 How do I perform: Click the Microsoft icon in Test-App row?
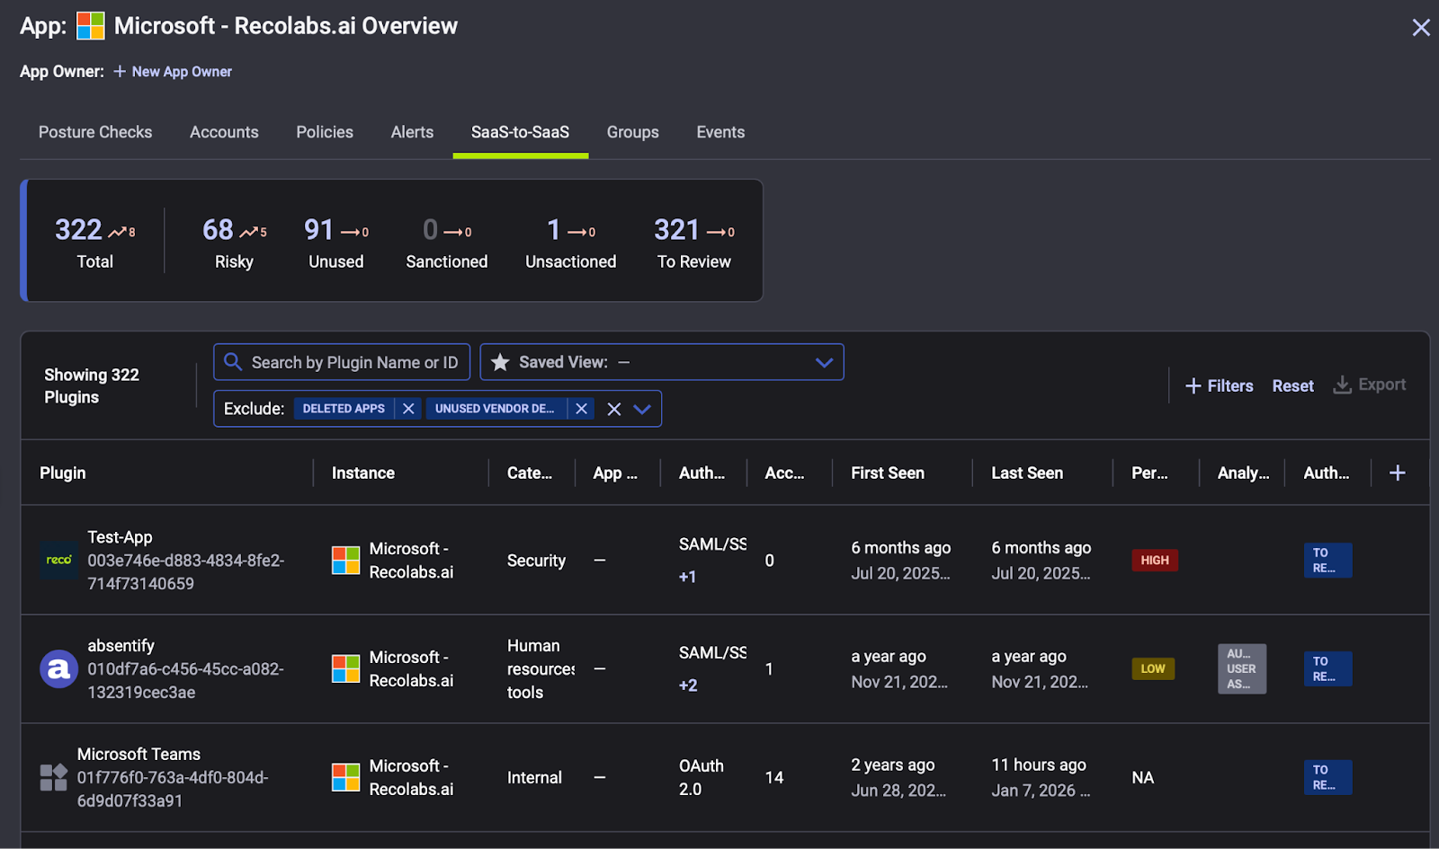coord(345,560)
